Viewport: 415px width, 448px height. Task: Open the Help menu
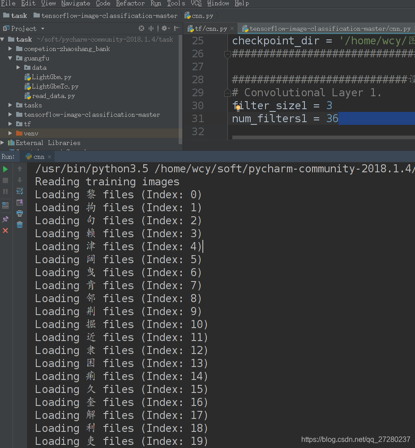point(242,4)
